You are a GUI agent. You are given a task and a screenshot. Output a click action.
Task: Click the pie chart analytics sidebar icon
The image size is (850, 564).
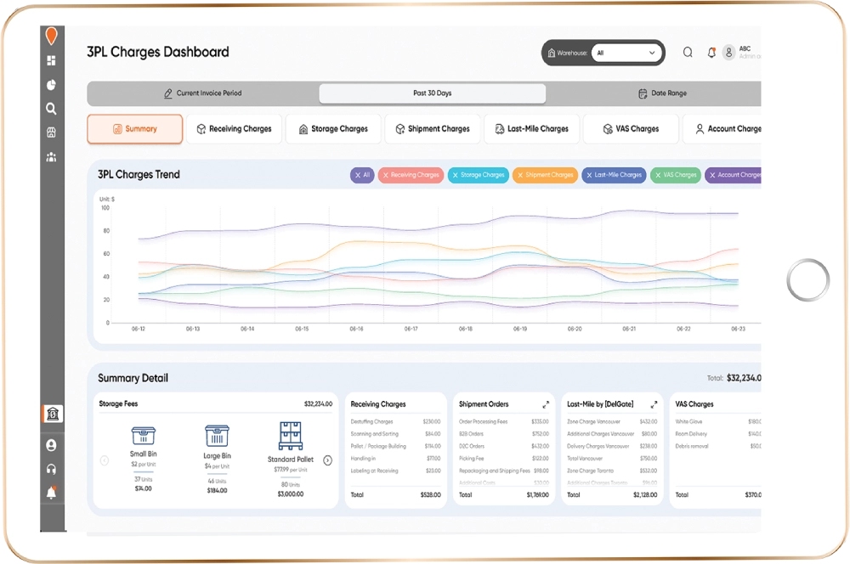[x=52, y=85]
